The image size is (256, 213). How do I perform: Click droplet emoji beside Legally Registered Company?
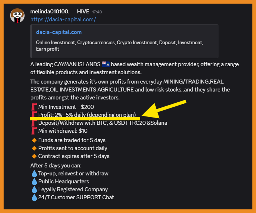pos(34,189)
